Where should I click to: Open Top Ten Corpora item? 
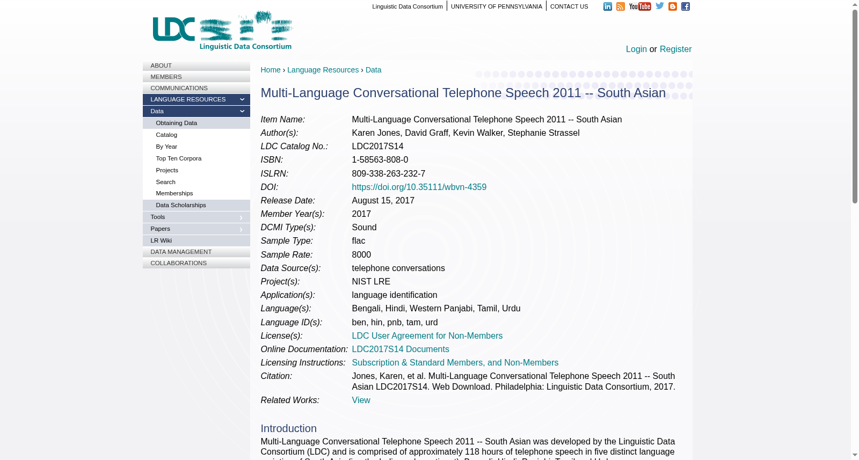tap(196, 158)
